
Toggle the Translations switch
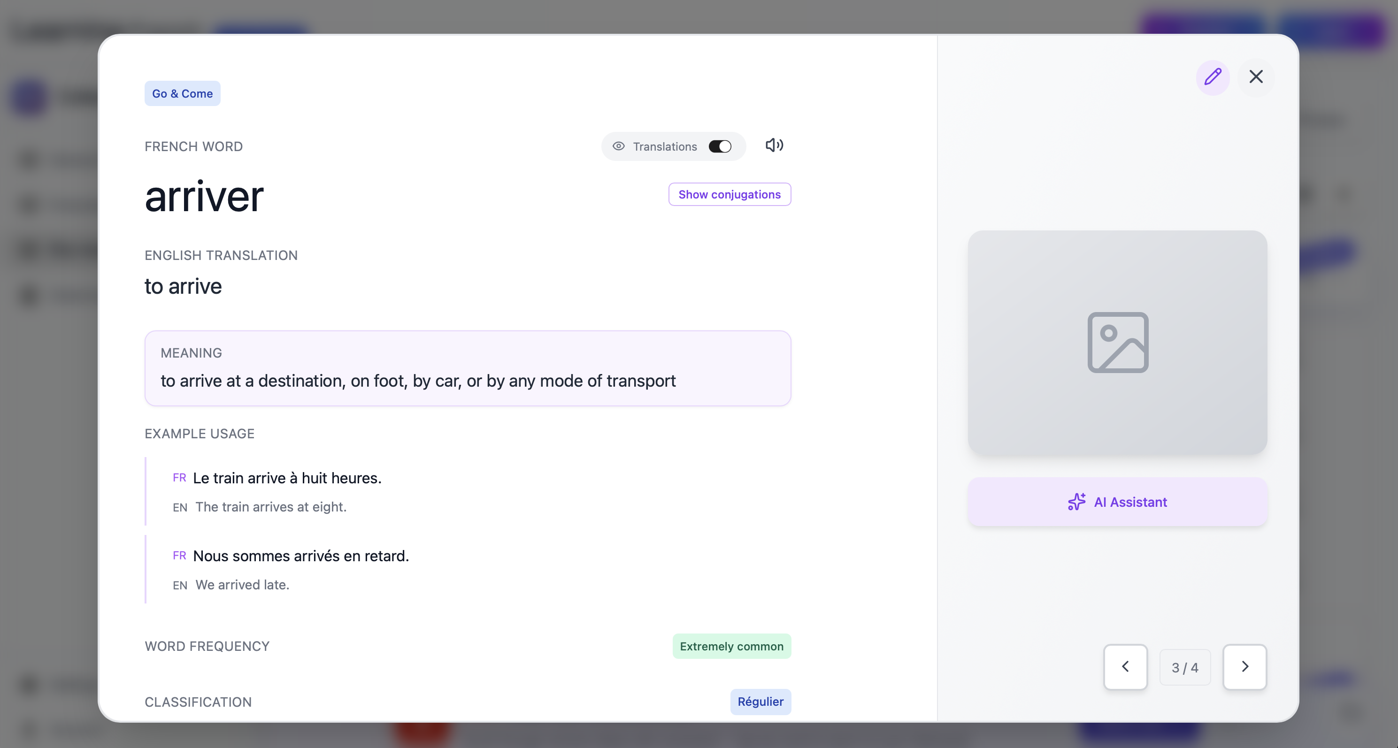720,146
